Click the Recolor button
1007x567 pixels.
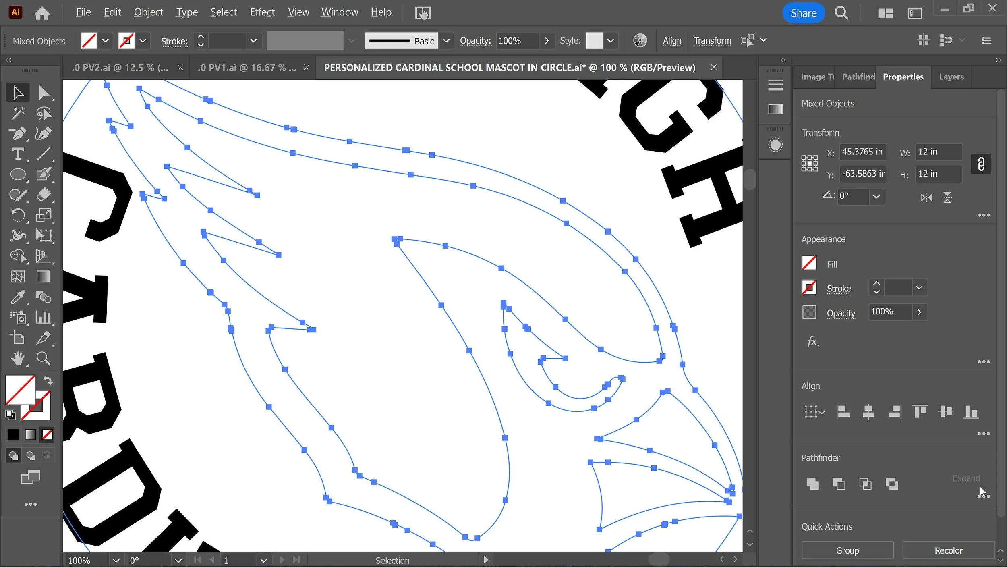tap(948, 550)
